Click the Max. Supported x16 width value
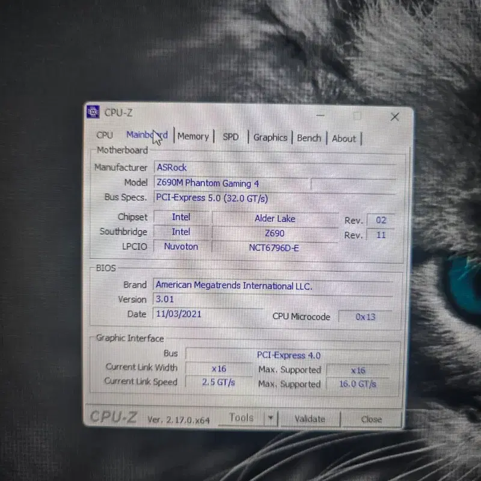The height and width of the screenshot is (481, 481). pyautogui.click(x=358, y=370)
